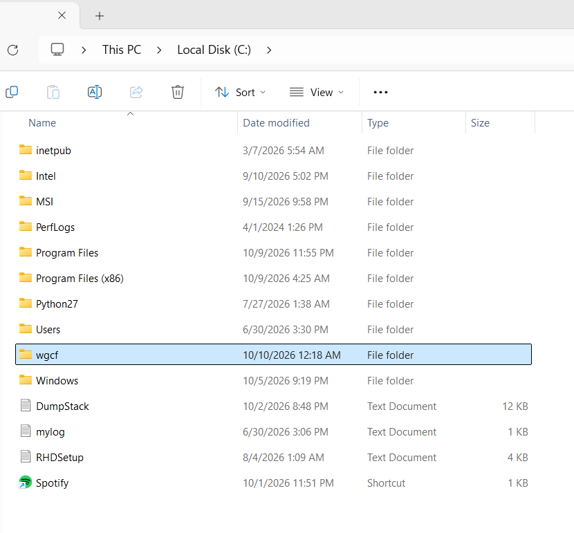Sort by the Name column header
574x533 pixels.
(42, 123)
